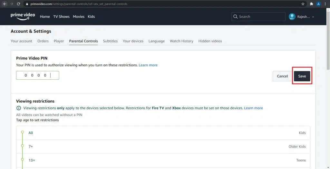Screen dimensions: 330x169
Task: Click the padlock site info icon
Action: click(27, 4)
